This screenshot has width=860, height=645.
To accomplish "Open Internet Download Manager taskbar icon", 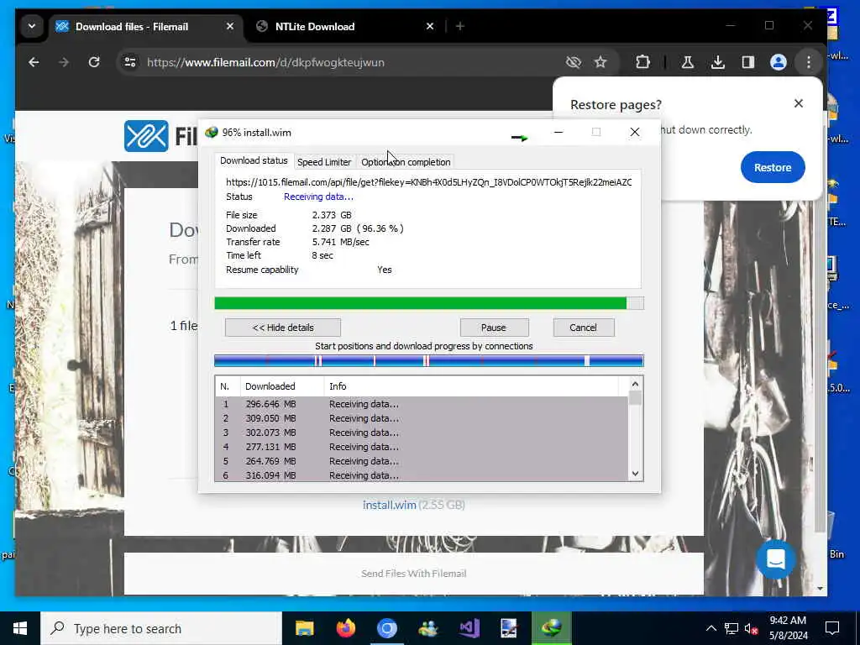I will pyautogui.click(x=552, y=628).
